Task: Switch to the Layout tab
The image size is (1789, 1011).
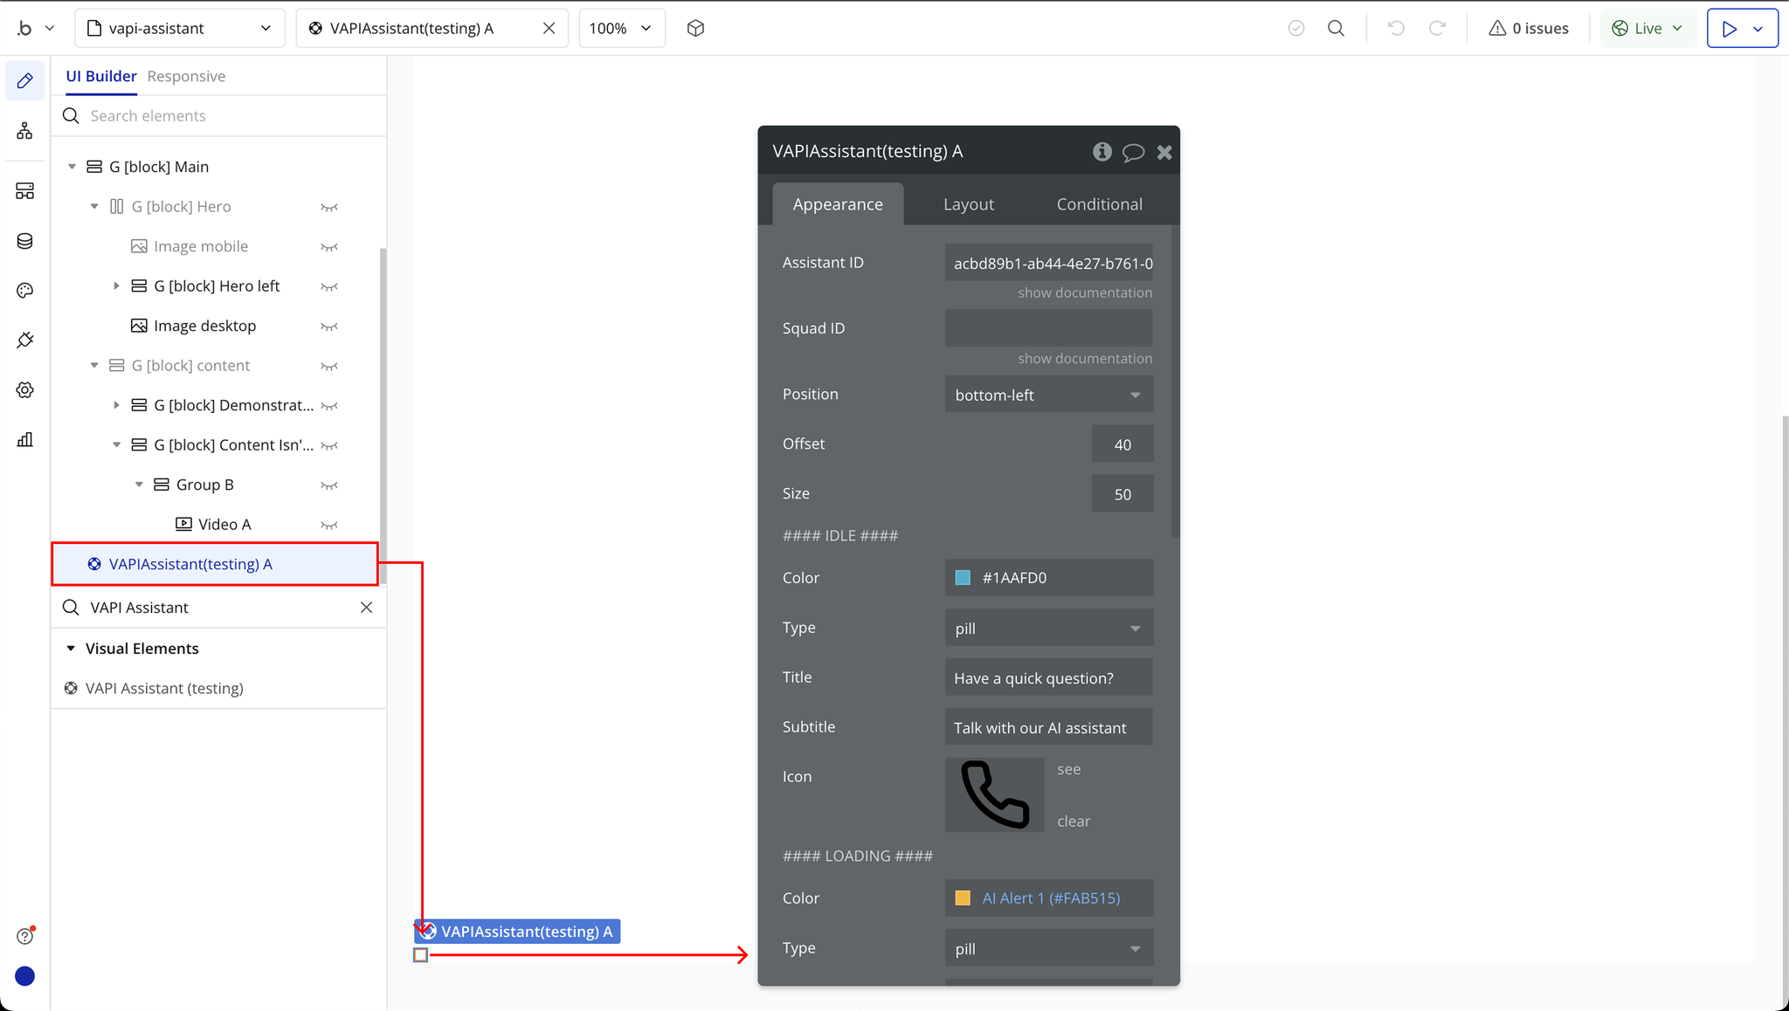Action: point(968,204)
